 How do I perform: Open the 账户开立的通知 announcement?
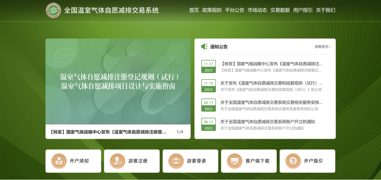point(268,122)
